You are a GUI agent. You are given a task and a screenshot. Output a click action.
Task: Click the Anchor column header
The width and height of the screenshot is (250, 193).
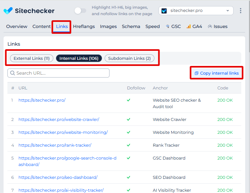[x=160, y=88]
